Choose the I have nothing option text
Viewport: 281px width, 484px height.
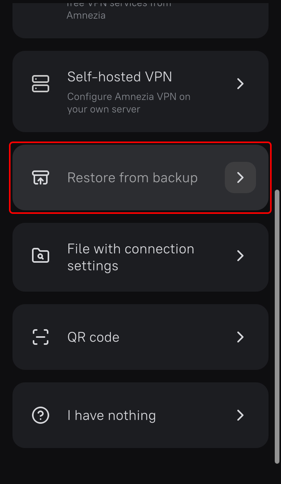click(111, 415)
